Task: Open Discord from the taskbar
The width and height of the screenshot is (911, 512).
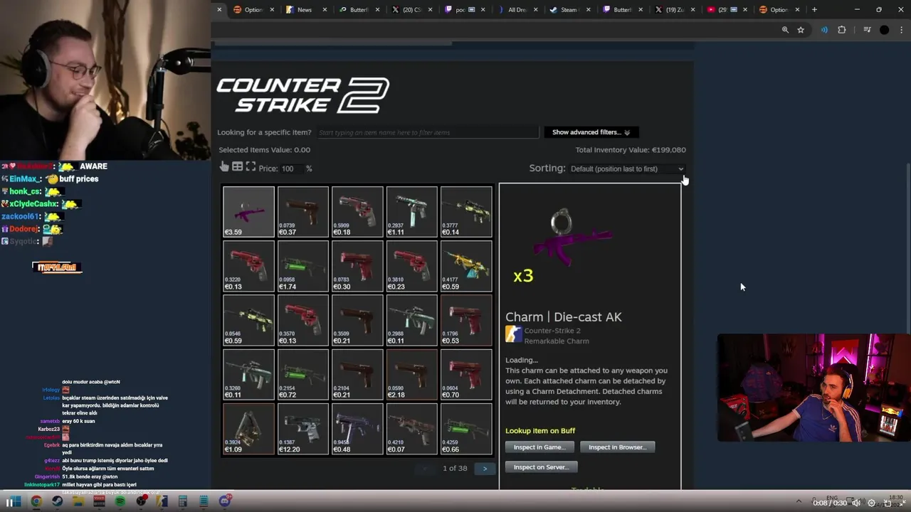Action: [225, 501]
